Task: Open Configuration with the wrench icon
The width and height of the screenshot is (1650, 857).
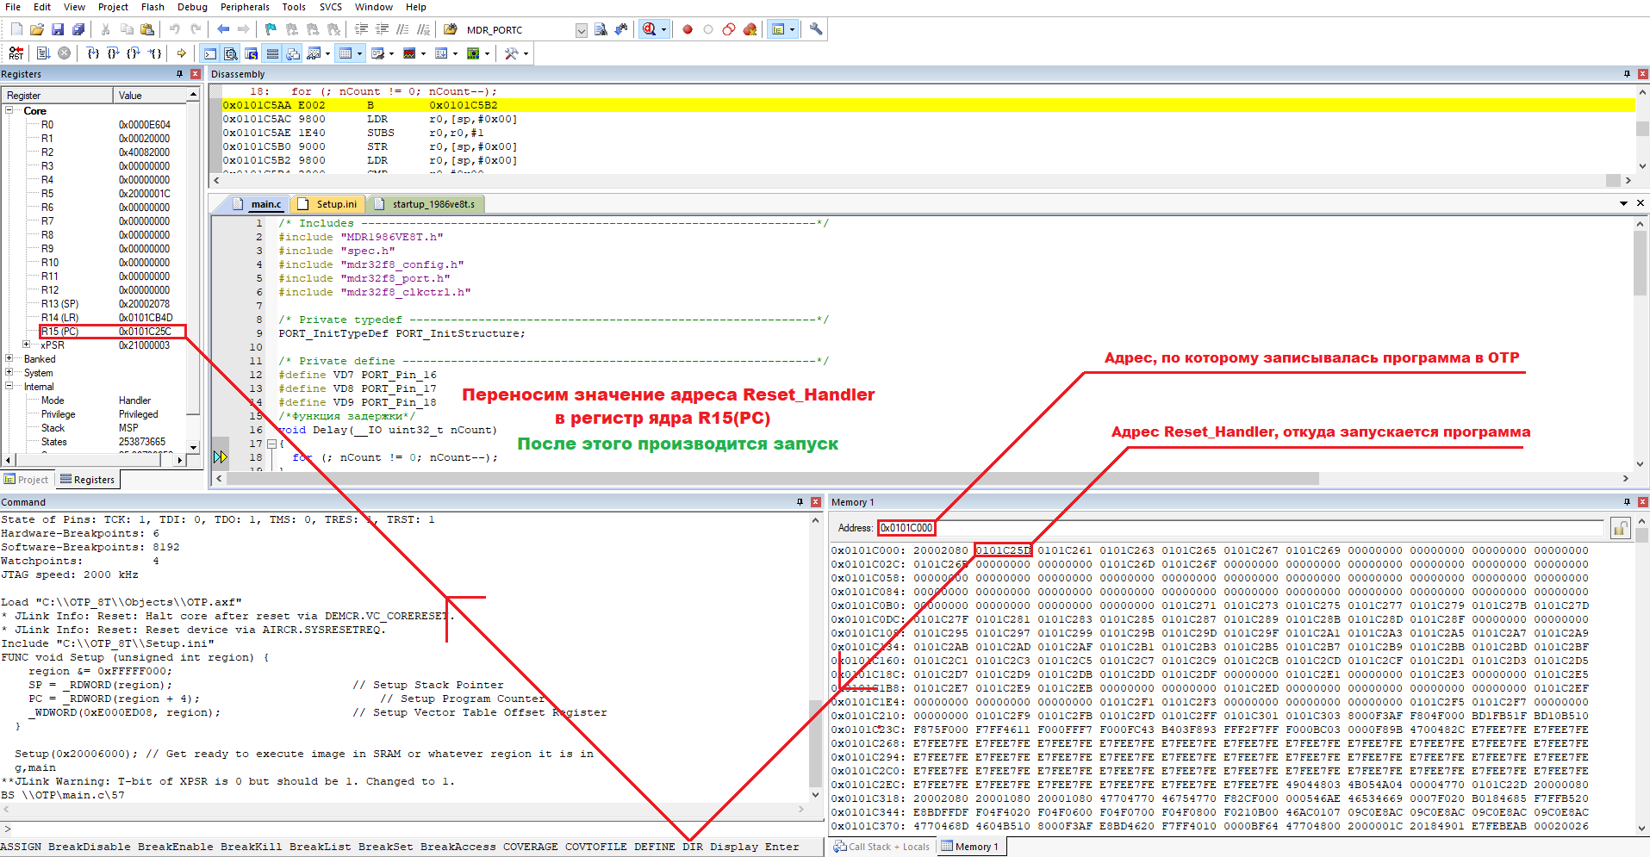Action: tap(816, 29)
